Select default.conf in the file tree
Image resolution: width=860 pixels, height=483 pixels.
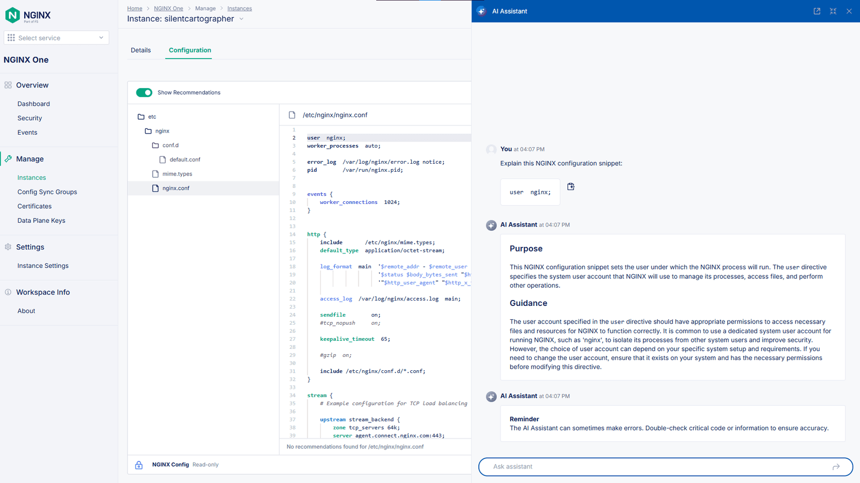click(x=185, y=159)
